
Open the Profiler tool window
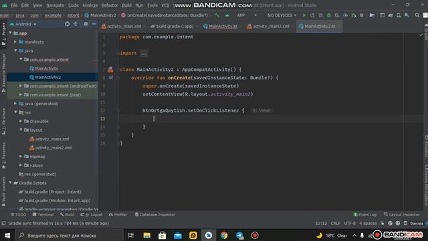point(118,214)
